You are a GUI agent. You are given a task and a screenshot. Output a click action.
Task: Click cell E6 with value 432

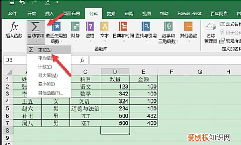click(x=143, y=116)
